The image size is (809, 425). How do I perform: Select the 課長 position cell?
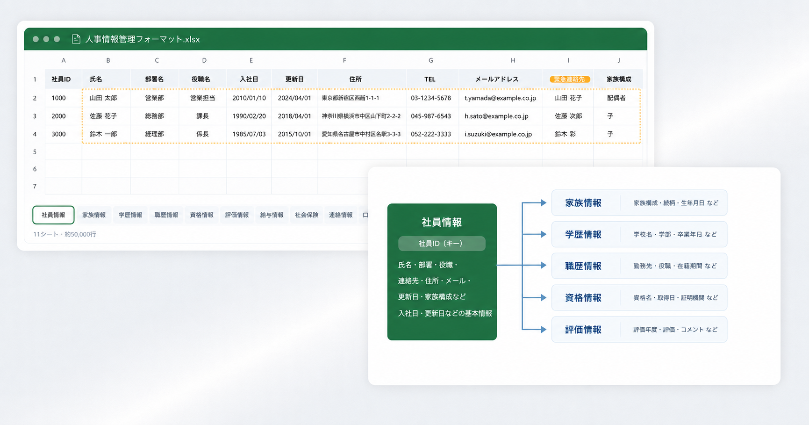pos(203,116)
